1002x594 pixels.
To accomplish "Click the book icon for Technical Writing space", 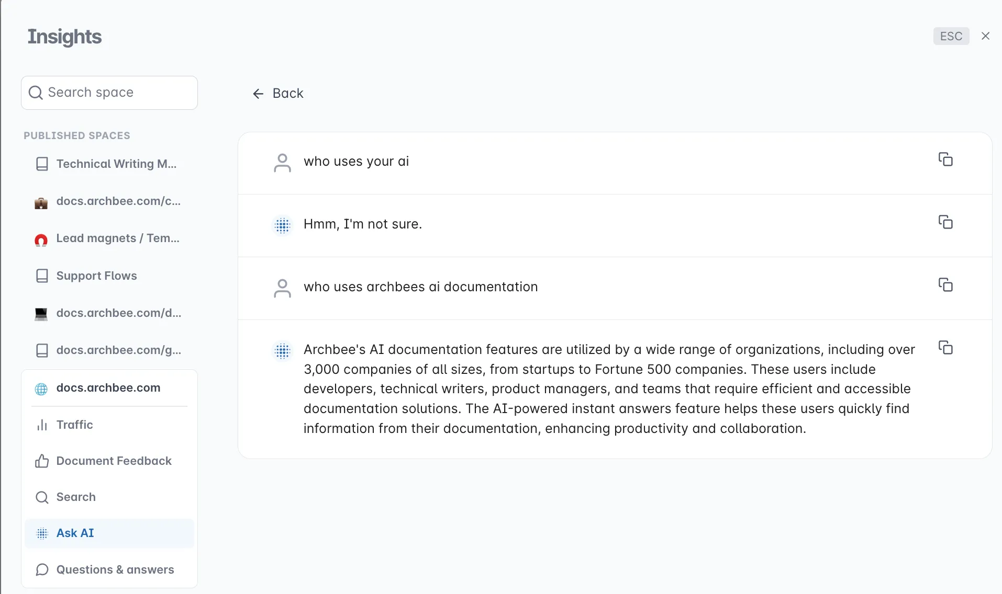I will (42, 164).
